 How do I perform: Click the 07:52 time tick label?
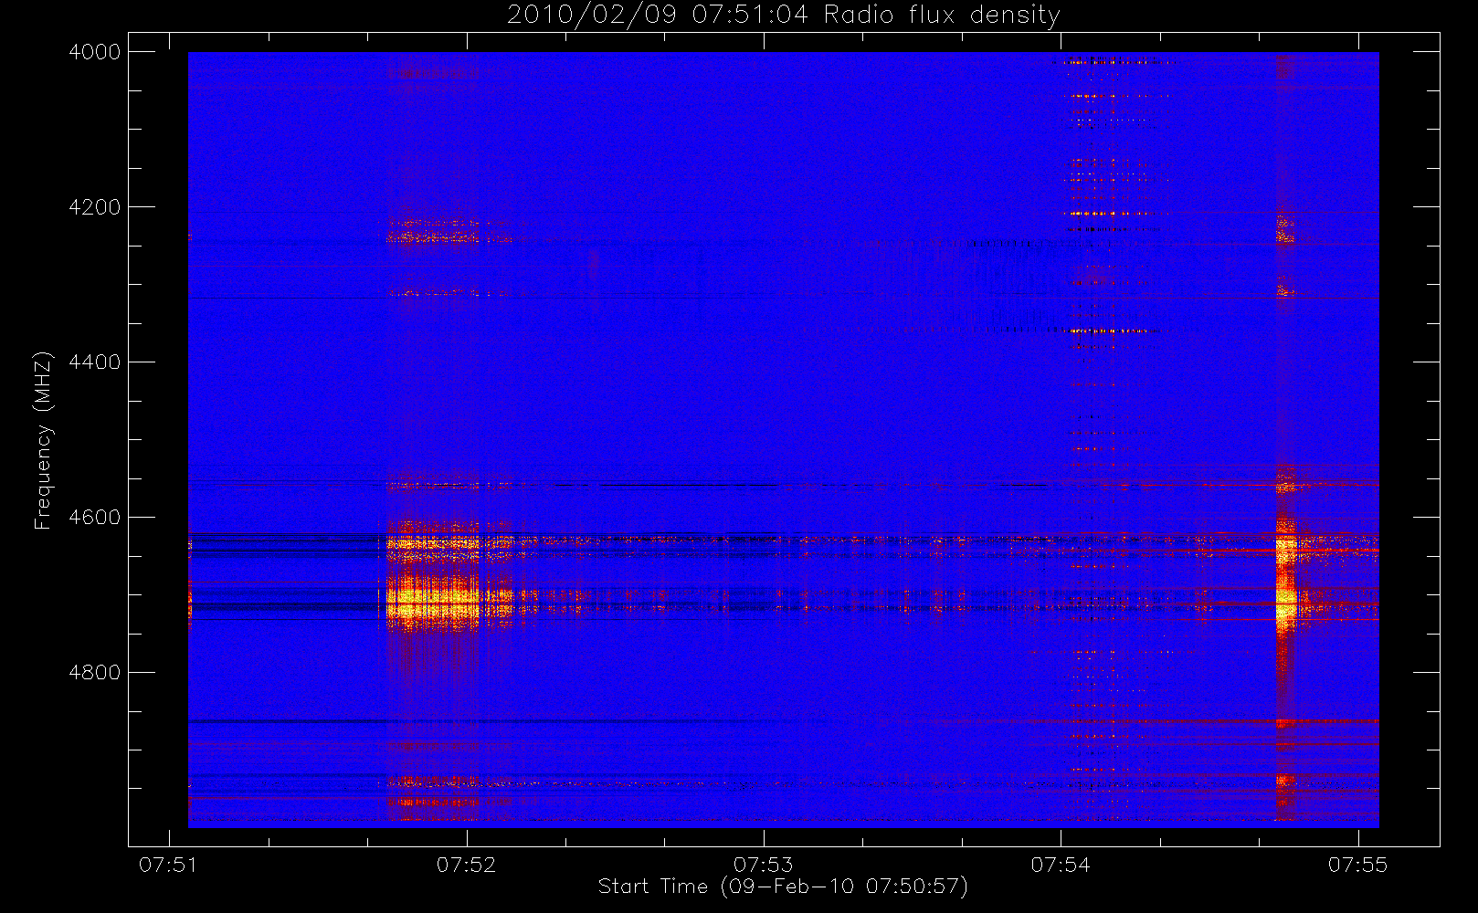tap(466, 865)
